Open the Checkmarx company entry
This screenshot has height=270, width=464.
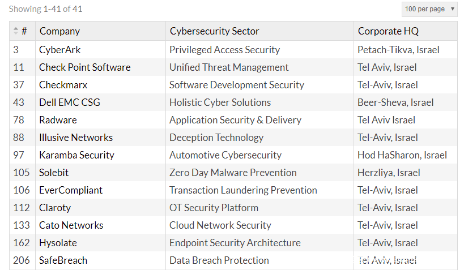tap(63, 85)
